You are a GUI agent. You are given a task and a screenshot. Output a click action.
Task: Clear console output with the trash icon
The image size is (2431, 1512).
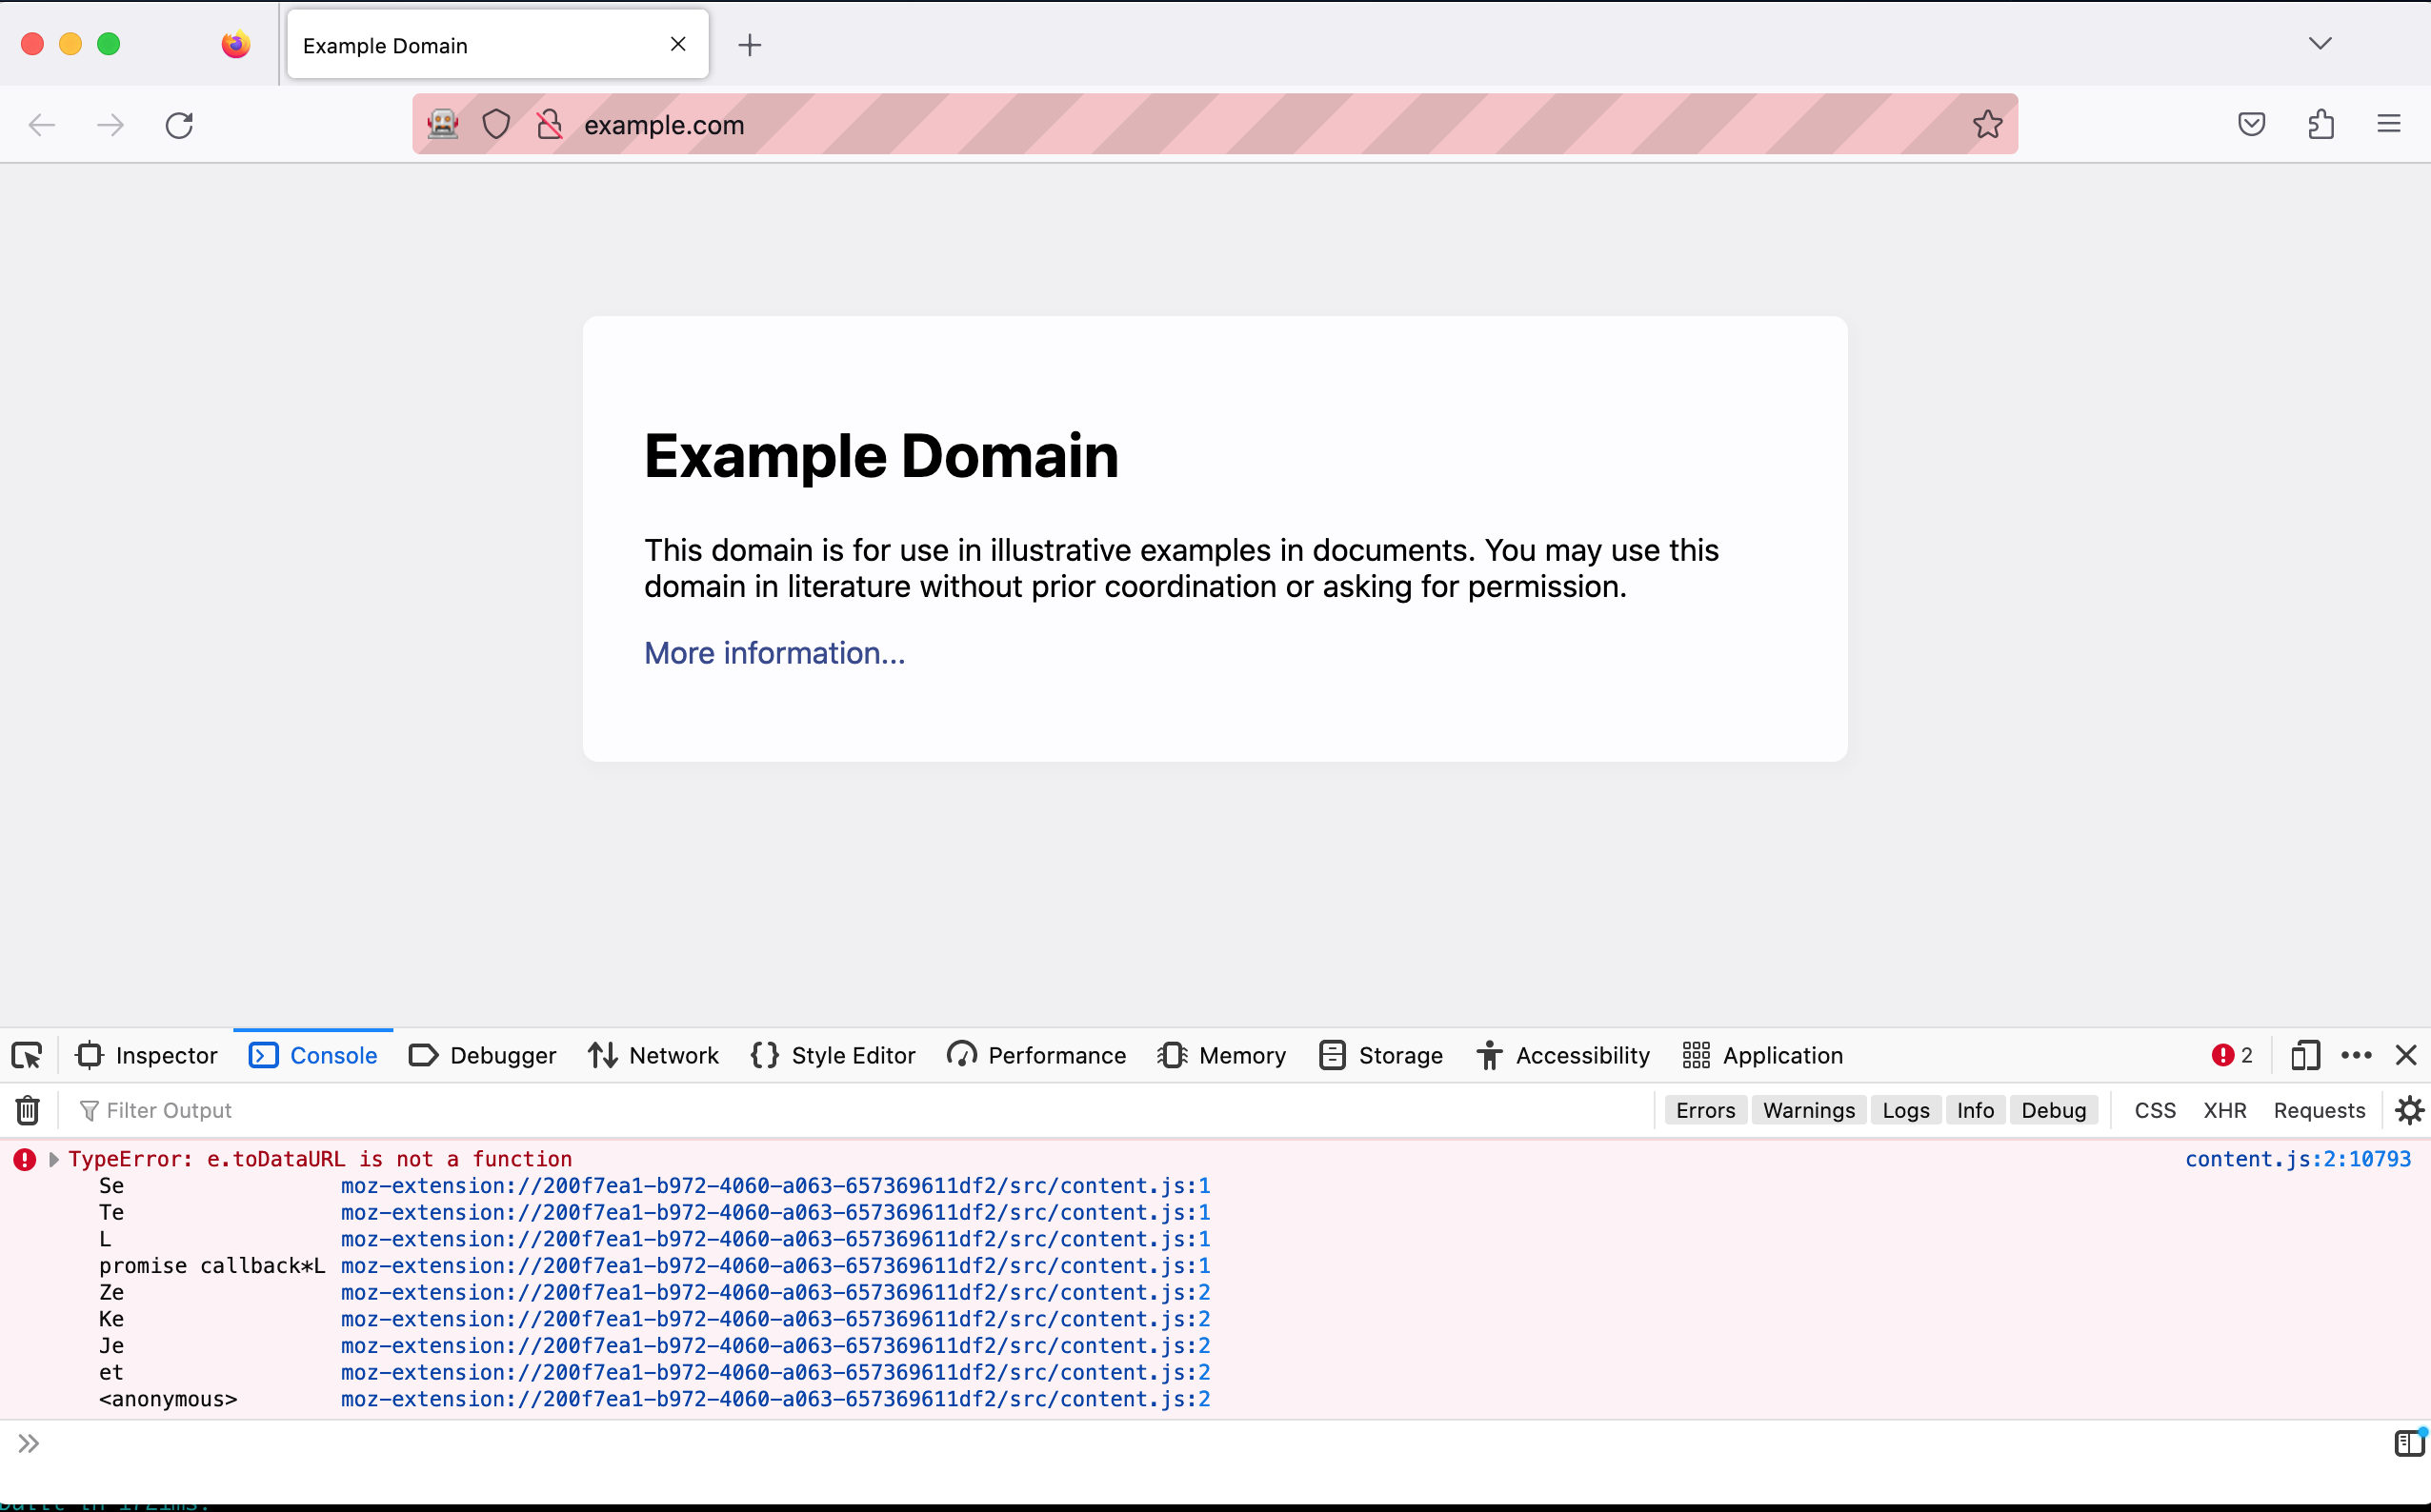point(27,1110)
